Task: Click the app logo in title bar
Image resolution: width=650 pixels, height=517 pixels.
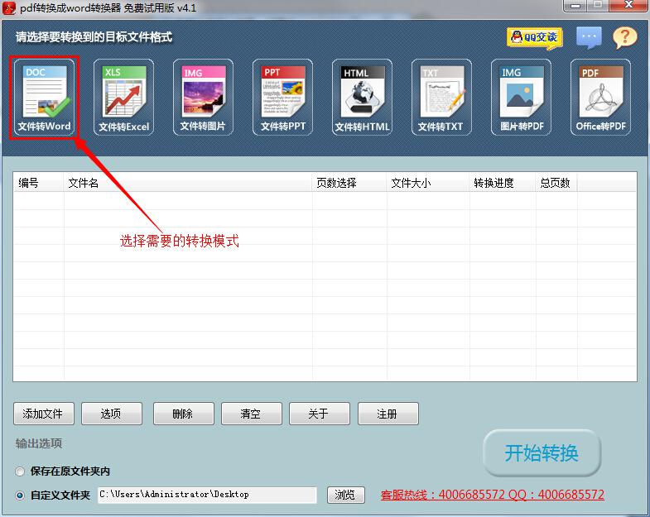Action: click(9, 8)
